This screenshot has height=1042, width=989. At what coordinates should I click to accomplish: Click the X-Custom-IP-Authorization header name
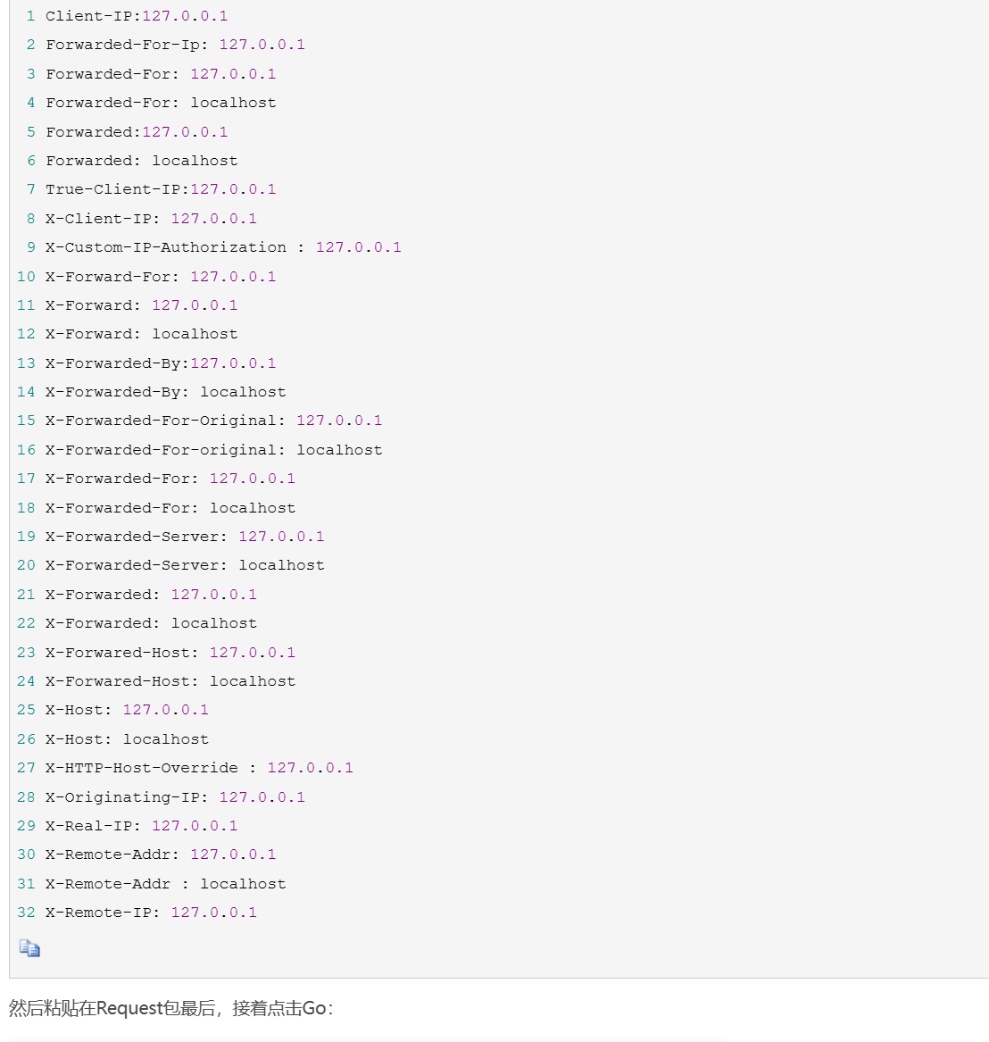coord(166,247)
